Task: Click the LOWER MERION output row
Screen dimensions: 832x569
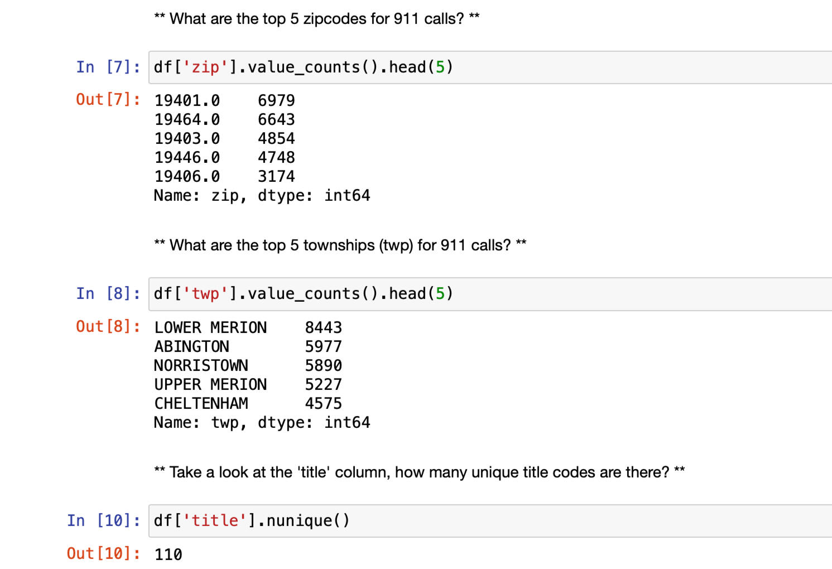Action: [248, 328]
